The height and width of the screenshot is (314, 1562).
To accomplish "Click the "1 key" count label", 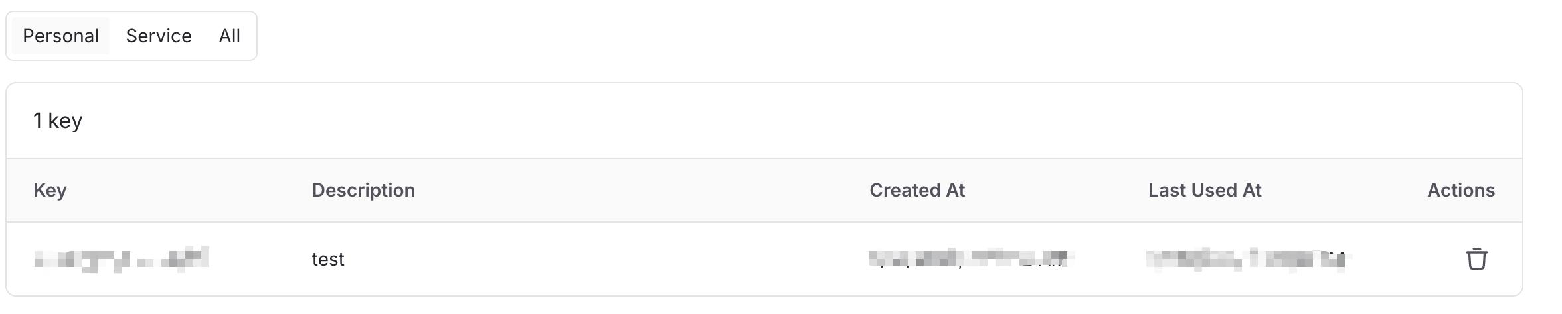I will pos(58,121).
